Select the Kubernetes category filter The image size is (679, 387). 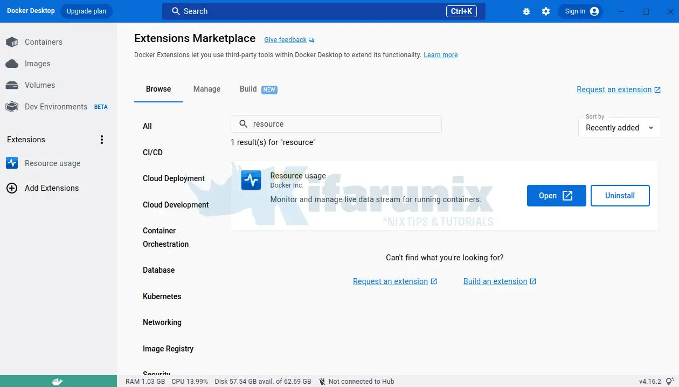[162, 296]
